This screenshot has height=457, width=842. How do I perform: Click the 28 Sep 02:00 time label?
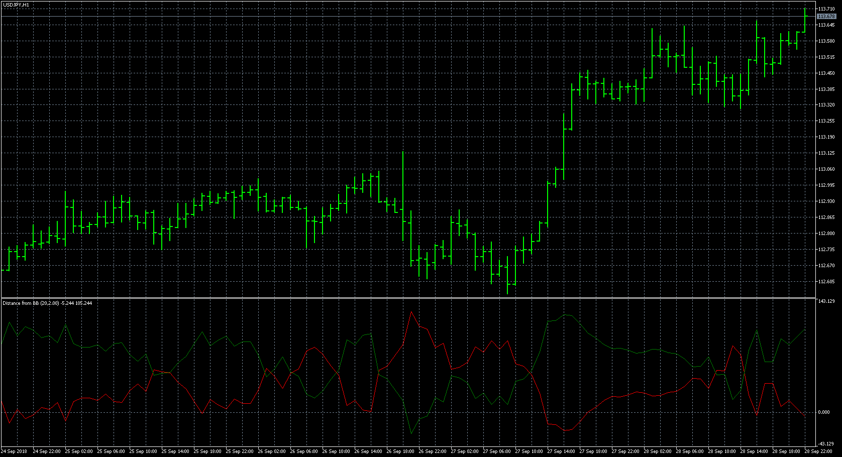click(658, 451)
